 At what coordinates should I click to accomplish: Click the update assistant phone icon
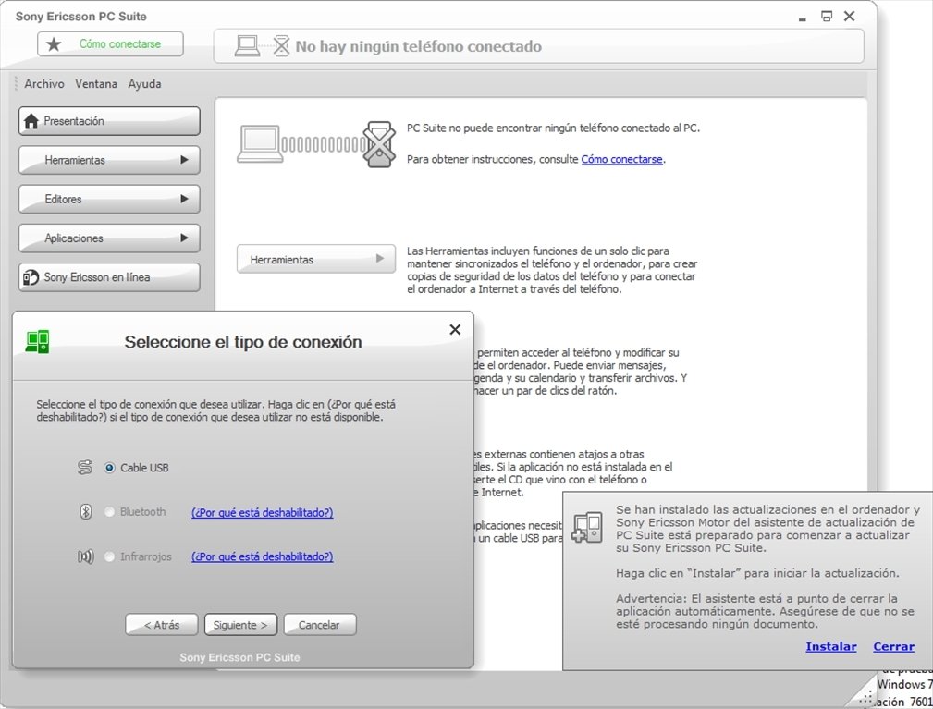pos(587,527)
